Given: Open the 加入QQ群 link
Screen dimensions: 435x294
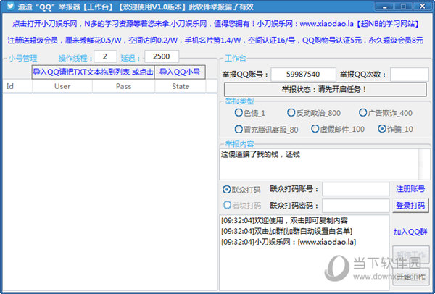Looking at the screenshot, I should coord(410,232).
